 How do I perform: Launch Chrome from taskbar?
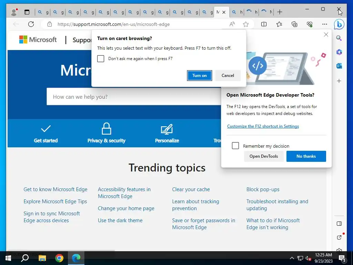(59, 258)
